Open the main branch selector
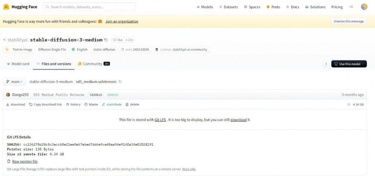Viewport: 375px width, 189px height. click(x=14, y=81)
